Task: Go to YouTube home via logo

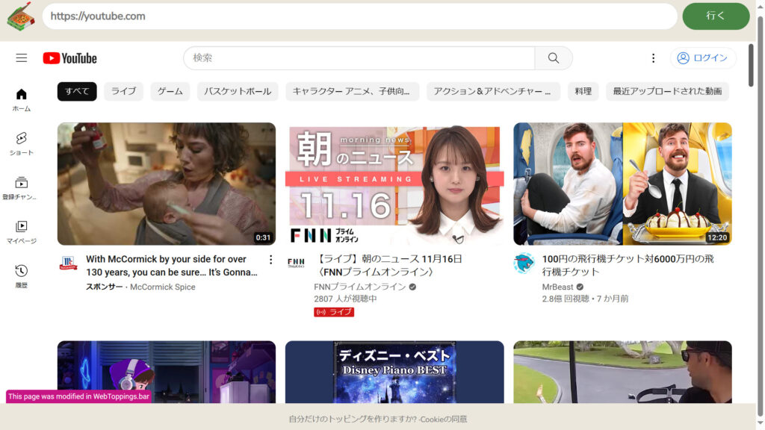Action: [x=69, y=58]
